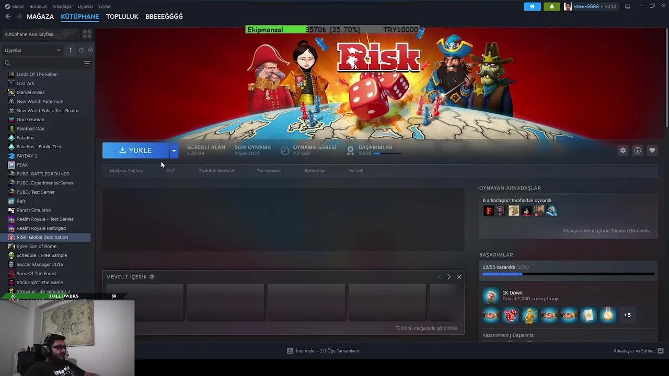This screenshot has width=669, height=376.
Task: Open the Destek link
Action: pos(355,171)
